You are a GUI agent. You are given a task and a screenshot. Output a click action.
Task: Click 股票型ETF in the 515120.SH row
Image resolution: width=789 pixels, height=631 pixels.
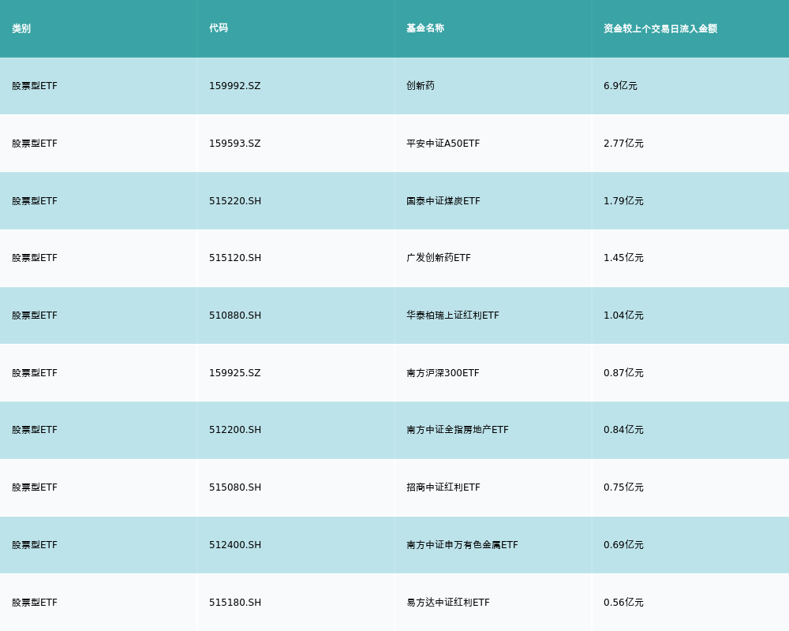point(35,258)
